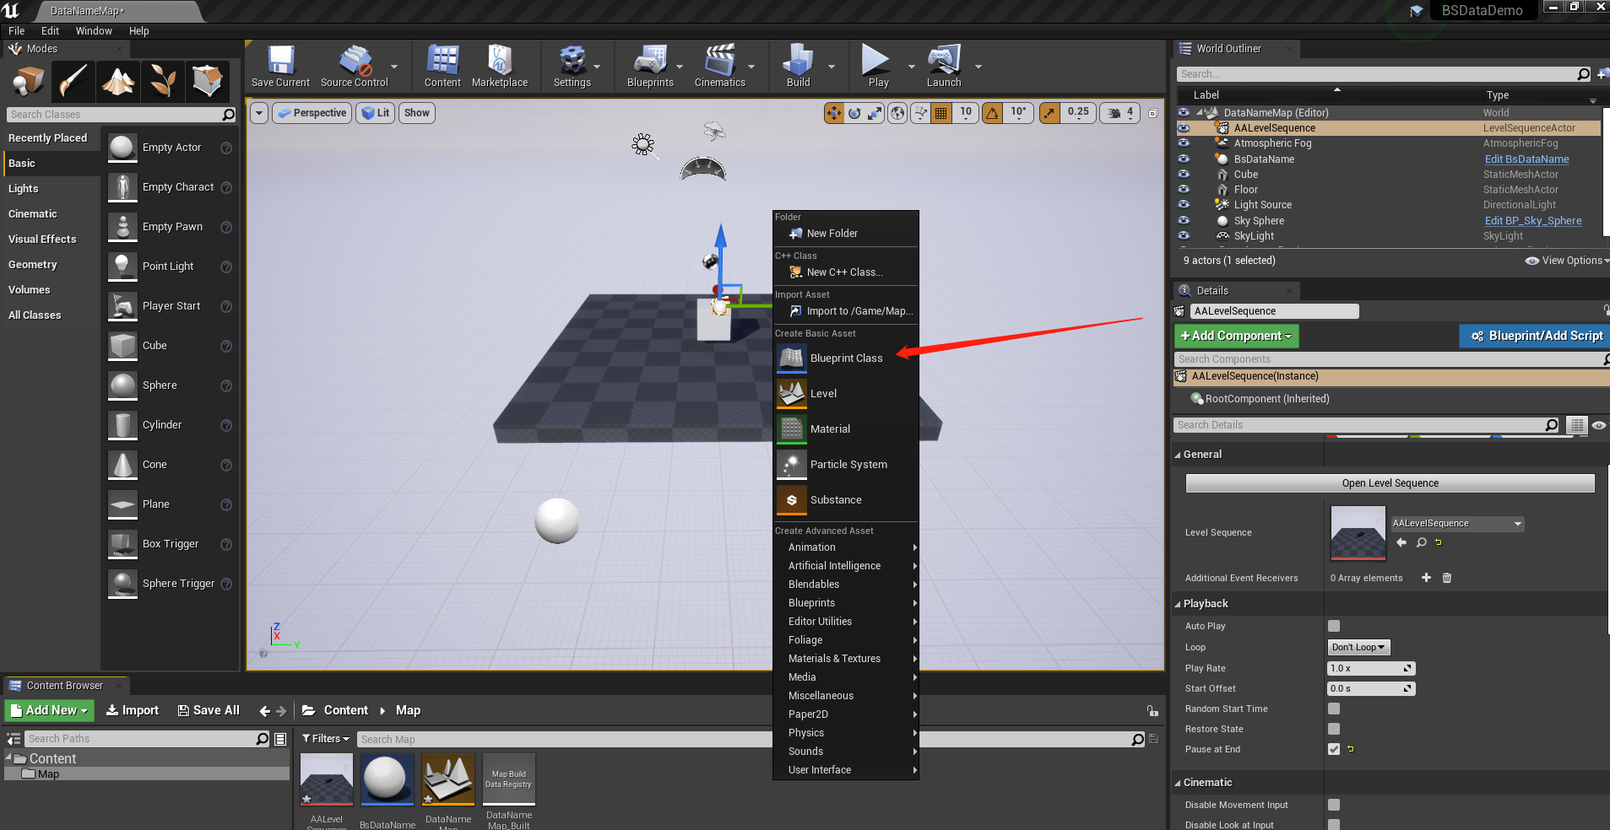
Task: Select the Foliage mode tool
Action: pyautogui.click(x=162, y=81)
